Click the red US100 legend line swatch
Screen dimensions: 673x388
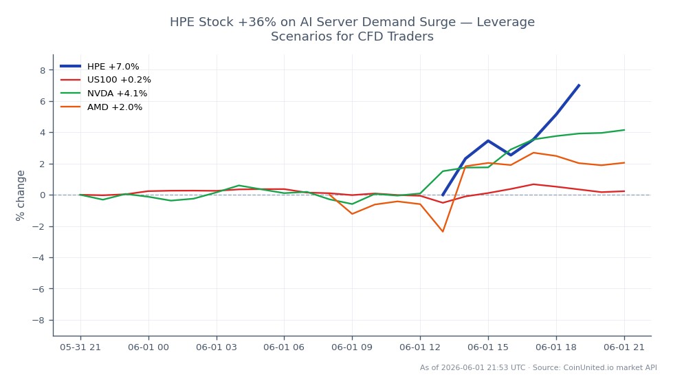click(x=70, y=80)
